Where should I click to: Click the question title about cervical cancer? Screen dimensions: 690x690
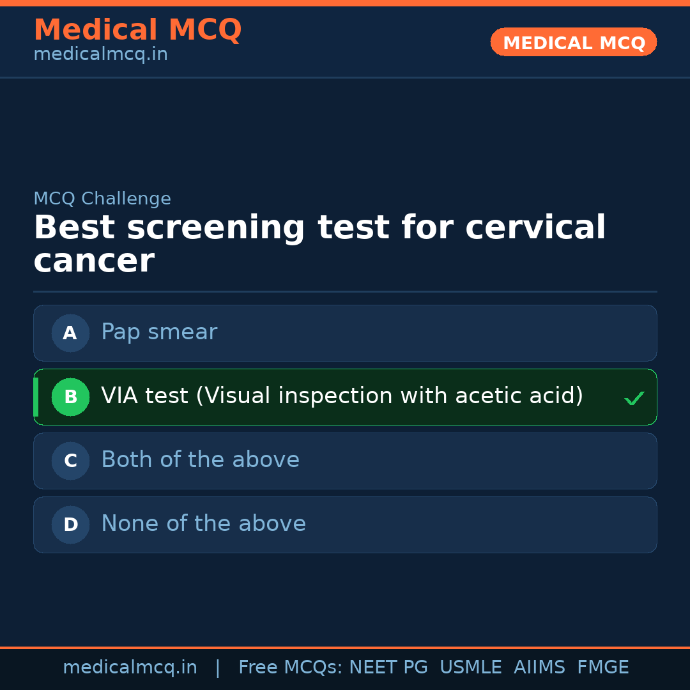point(319,243)
